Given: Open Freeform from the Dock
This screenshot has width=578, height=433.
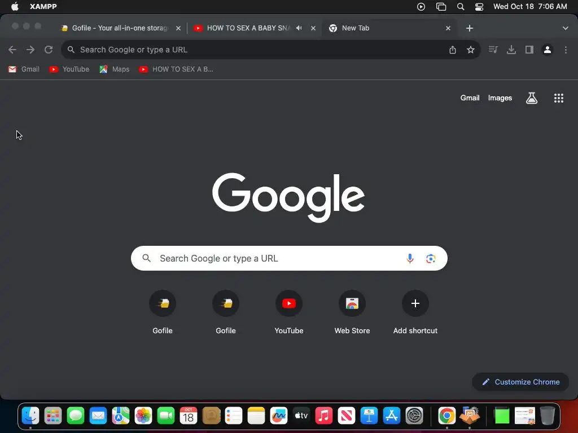Looking at the screenshot, I should (279, 416).
